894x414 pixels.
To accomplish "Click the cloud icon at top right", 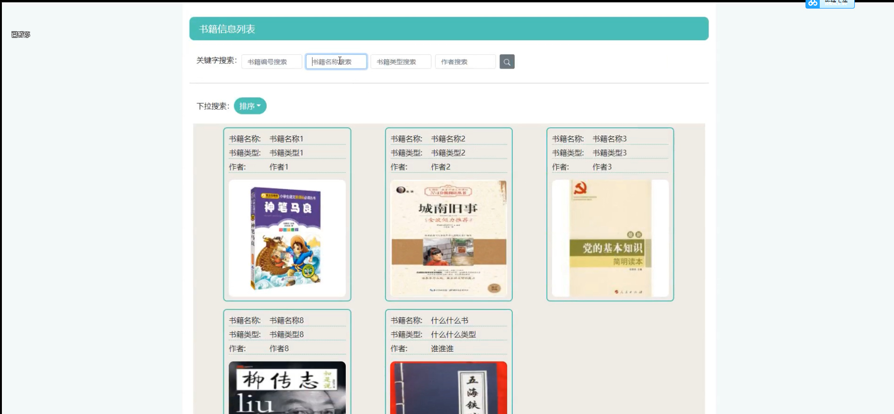I will click(x=813, y=3).
